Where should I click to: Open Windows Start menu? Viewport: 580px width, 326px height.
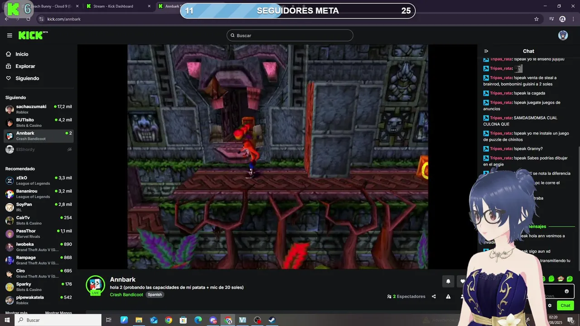(7, 320)
